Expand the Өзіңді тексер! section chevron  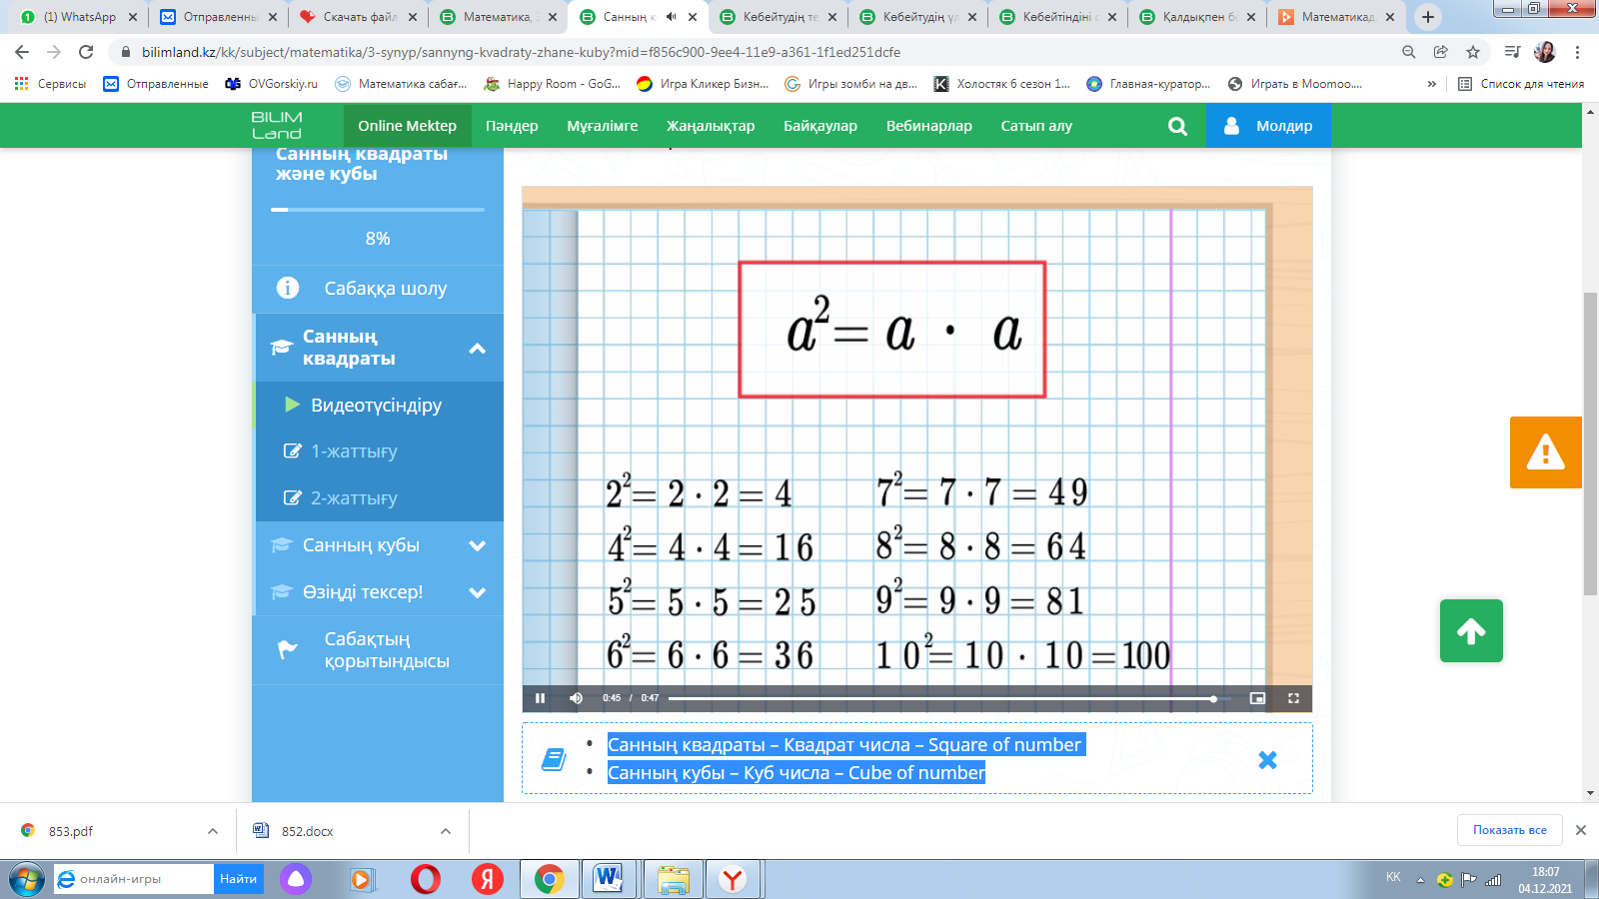click(x=478, y=592)
